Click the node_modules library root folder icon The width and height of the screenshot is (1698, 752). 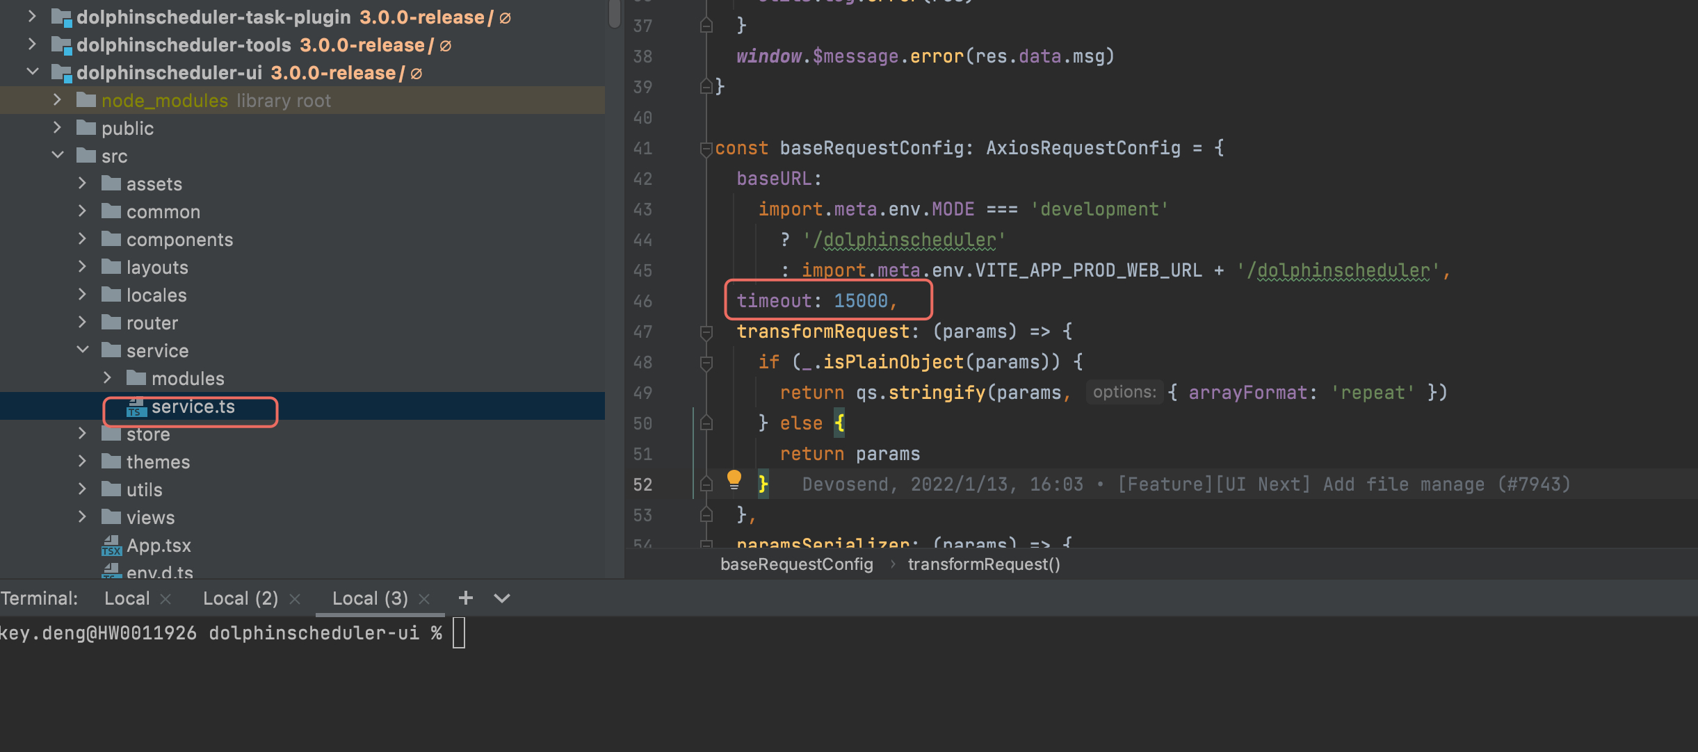[x=86, y=100]
